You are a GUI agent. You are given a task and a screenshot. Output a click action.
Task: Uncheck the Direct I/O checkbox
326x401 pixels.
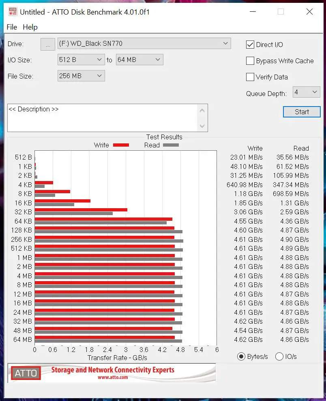[250, 45]
